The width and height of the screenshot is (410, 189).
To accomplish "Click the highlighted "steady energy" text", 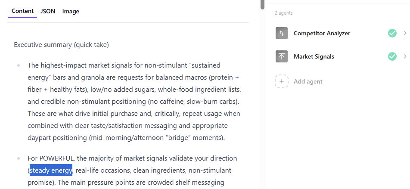I will [x=51, y=170].
